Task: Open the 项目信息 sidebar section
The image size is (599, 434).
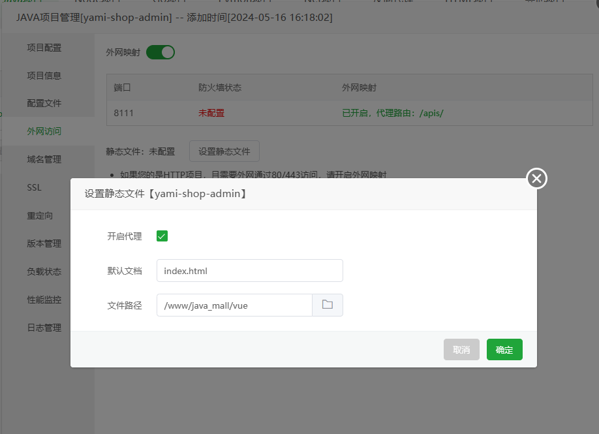Action: coord(44,75)
